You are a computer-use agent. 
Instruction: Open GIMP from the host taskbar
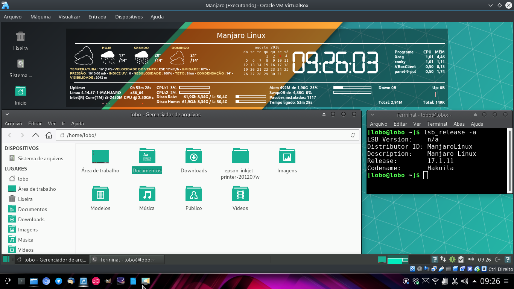[x=108, y=281]
